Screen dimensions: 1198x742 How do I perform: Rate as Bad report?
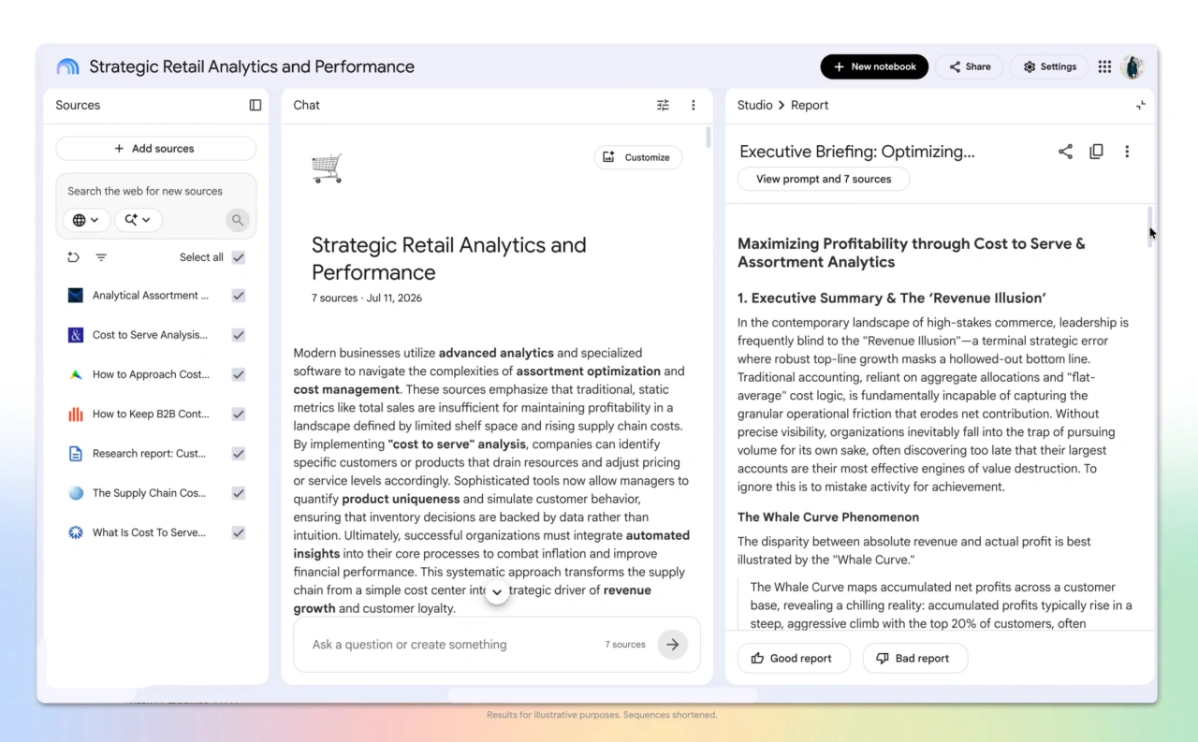[x=914, y=658]
